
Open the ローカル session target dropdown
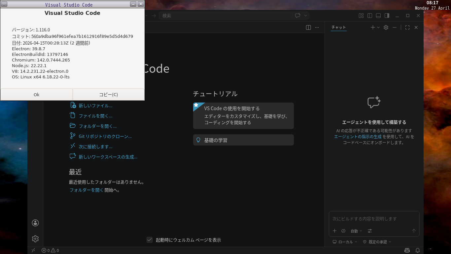coord(345,242)
